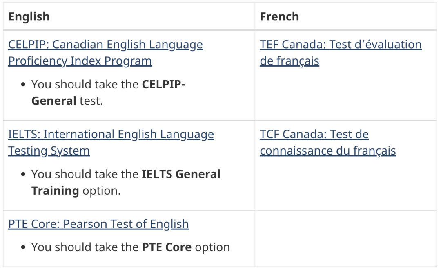Click the 'Testing System' link line
This screenshot has width=441, height=270.
[49, 151]
